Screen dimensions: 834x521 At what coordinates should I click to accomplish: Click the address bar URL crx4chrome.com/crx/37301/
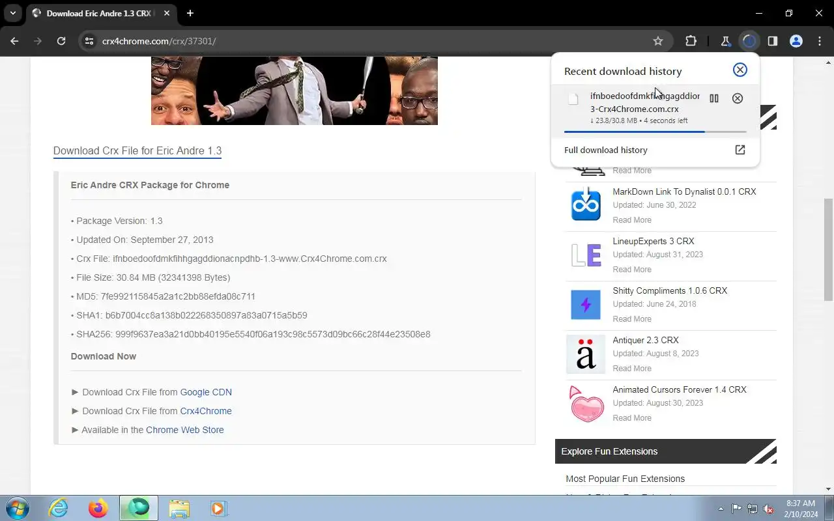tap(159, 41)
